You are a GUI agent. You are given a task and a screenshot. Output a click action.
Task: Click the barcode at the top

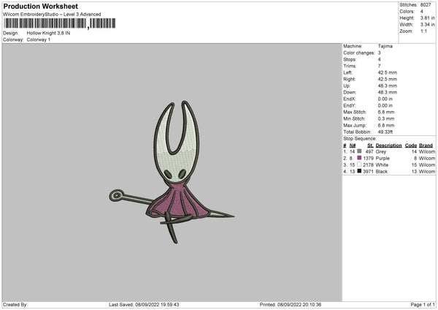coord(60,23)
